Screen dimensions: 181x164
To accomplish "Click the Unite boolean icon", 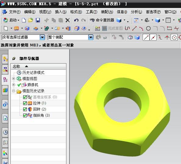I will (47, 28).
